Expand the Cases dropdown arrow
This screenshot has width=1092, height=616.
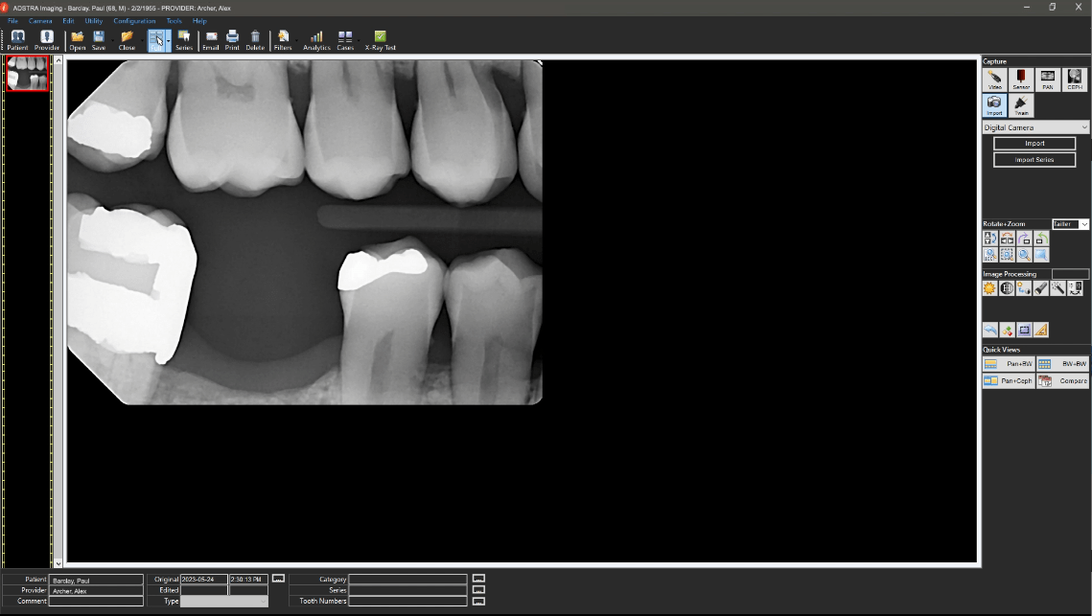click(358, 40)
